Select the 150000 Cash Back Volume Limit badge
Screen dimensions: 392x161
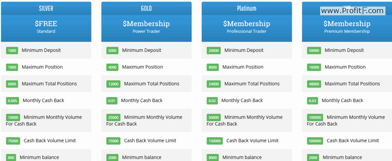tap(214, 141)
